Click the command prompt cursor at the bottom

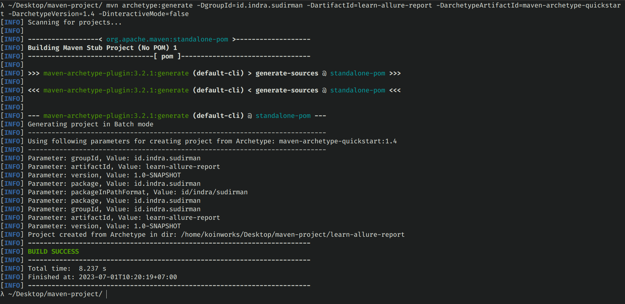click(107, 294)
